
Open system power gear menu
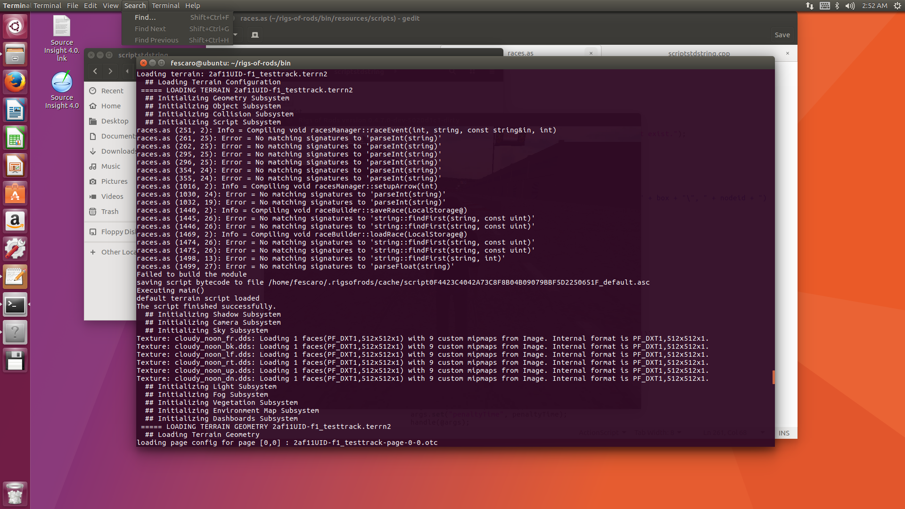tap(897, 6)
